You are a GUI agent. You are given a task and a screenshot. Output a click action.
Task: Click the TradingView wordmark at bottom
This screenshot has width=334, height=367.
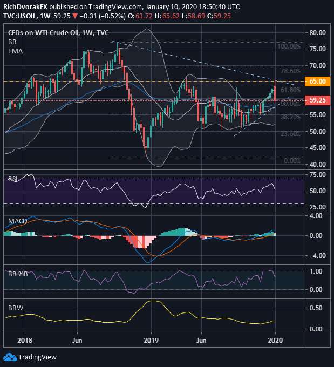click(37, 357)
